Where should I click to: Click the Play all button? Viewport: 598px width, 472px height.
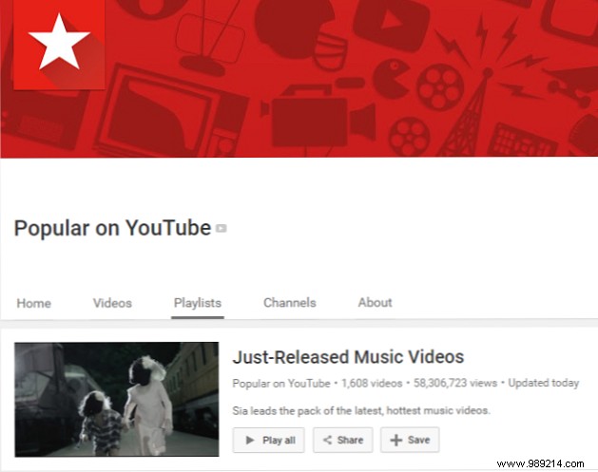coord(269,440)
